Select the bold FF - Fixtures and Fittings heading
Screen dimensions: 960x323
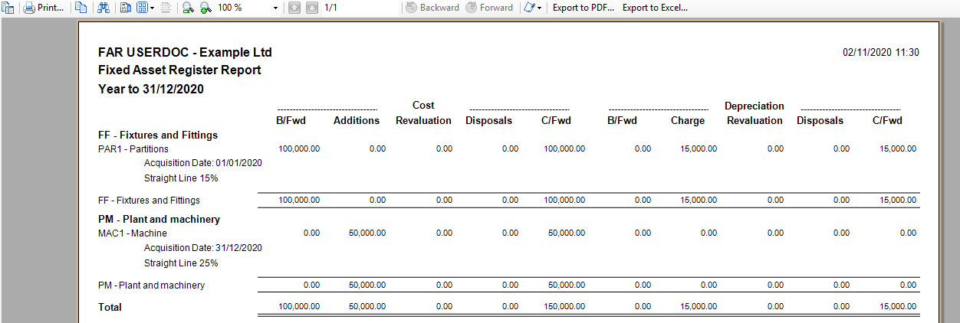tap(158, 135)
